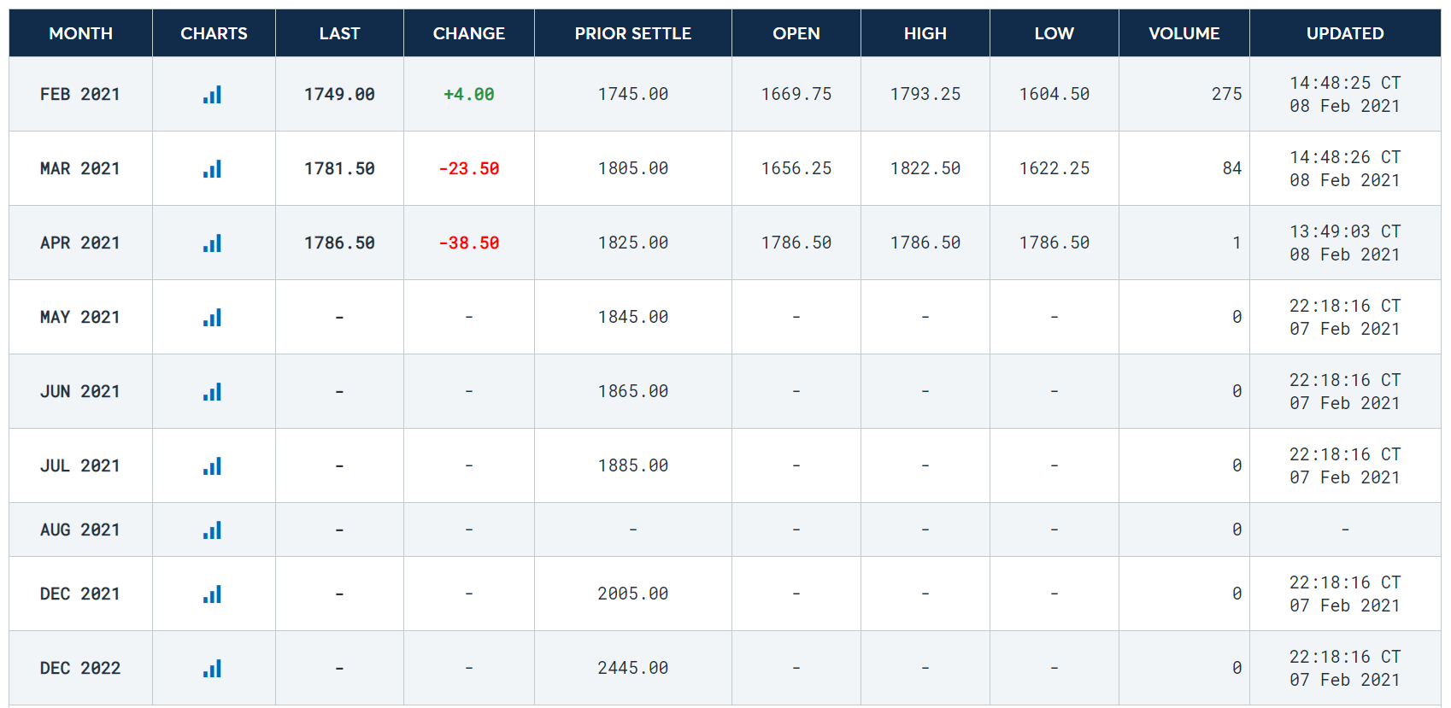Click the CHANGE column header
The image size is (1451, 708).
tap(468, 33)
